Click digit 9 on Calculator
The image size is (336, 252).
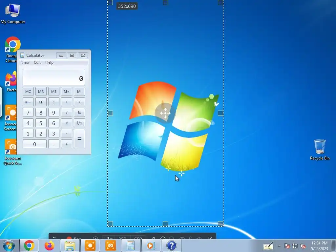(x=54, y=113)
